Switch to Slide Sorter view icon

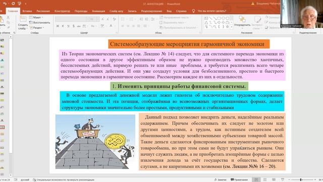click(x=265, y=180)
